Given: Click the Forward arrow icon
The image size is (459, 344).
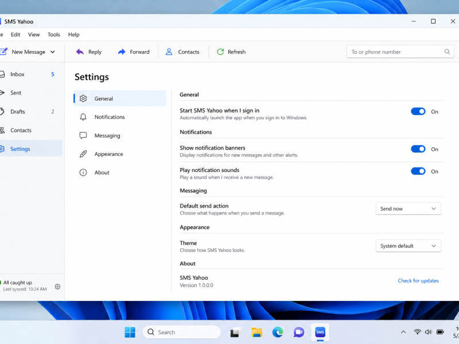Looking at the screenshot, I should tap(122, 52).
